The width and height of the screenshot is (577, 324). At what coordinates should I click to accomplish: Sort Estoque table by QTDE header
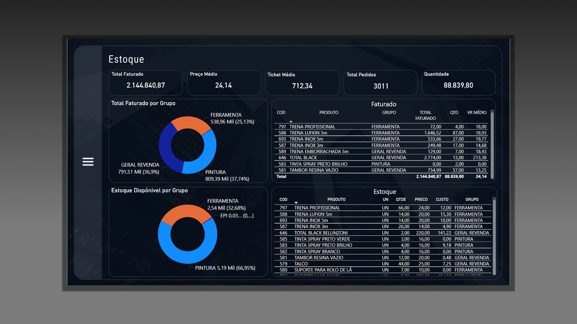click(401, 199)
